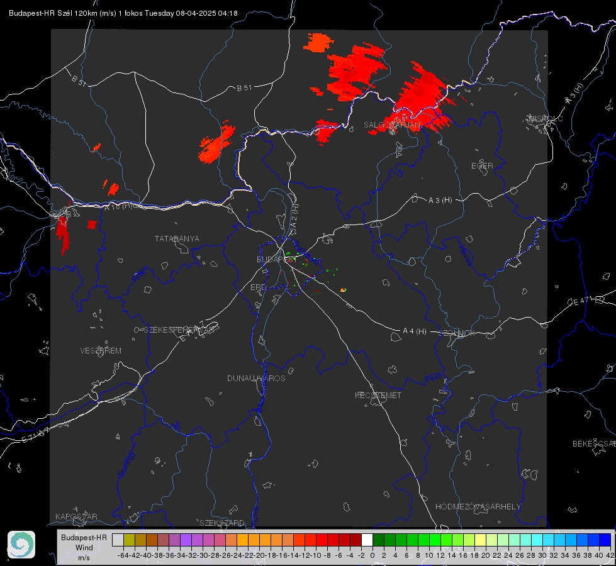This screenshot has height=566, width=616.
Task: Click the SALGOTARJAN city label
Action: [391, 125]
